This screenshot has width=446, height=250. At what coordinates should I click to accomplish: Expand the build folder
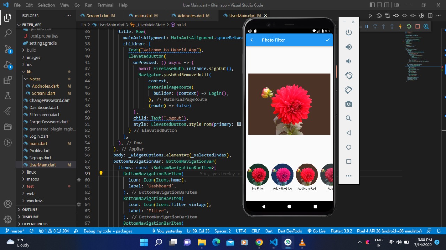click(46, 50)
